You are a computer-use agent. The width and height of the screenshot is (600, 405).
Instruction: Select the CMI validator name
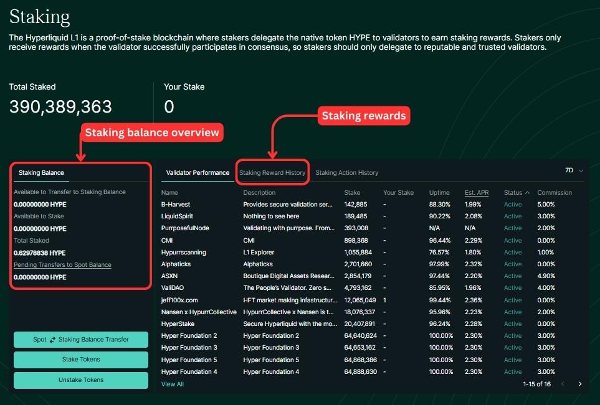(x=166, y=240)
